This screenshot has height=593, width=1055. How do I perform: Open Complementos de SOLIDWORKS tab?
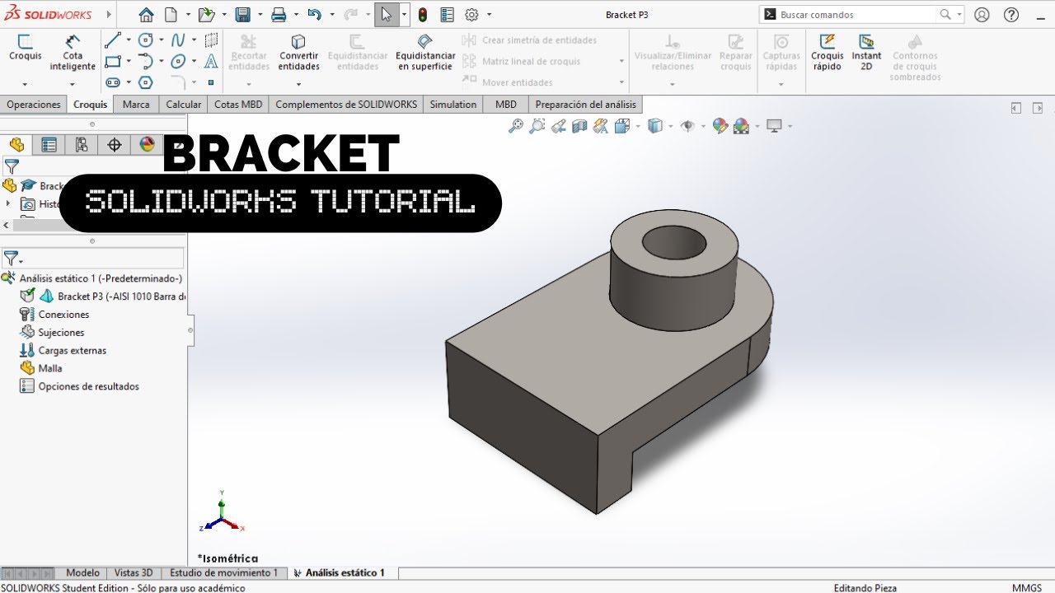coord(346,105)
